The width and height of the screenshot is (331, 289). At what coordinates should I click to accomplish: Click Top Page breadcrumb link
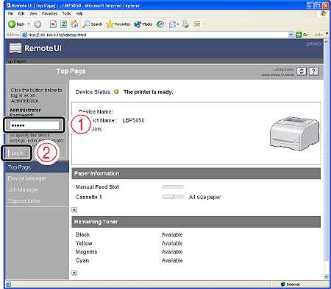[15, 61]
